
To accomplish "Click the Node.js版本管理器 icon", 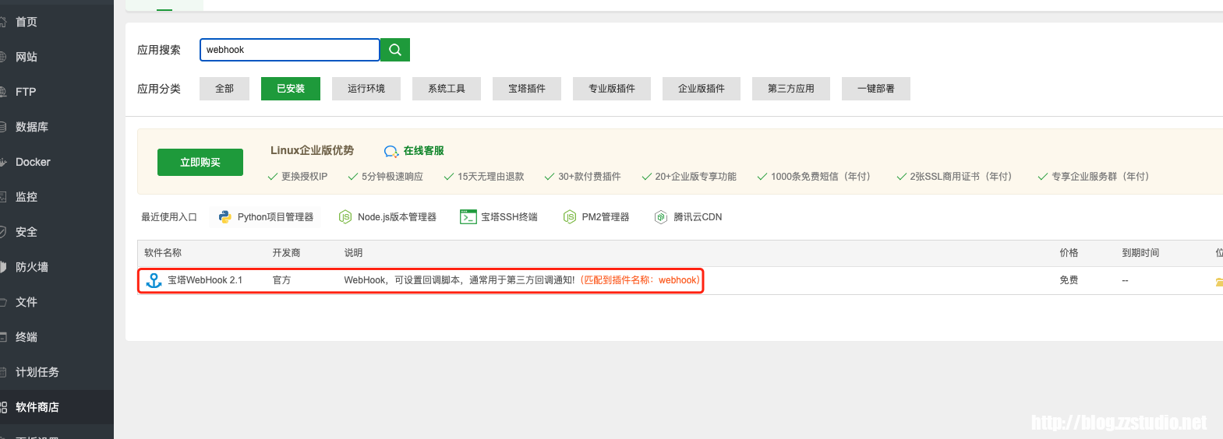I will pyautogui.click(x=345, y=217).
